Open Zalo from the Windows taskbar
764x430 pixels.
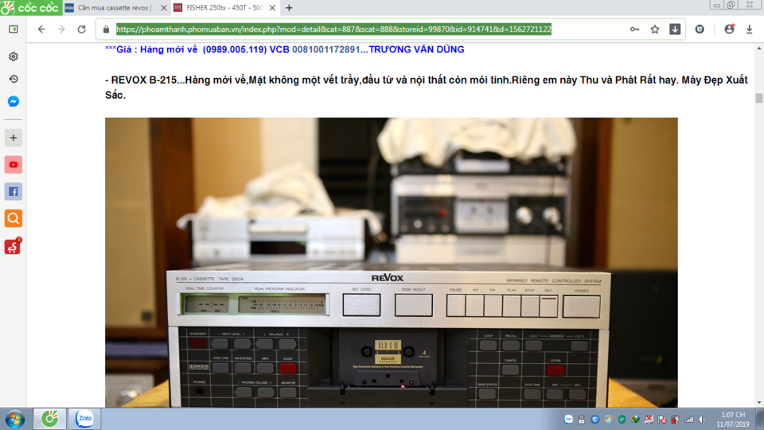(84, 418)
